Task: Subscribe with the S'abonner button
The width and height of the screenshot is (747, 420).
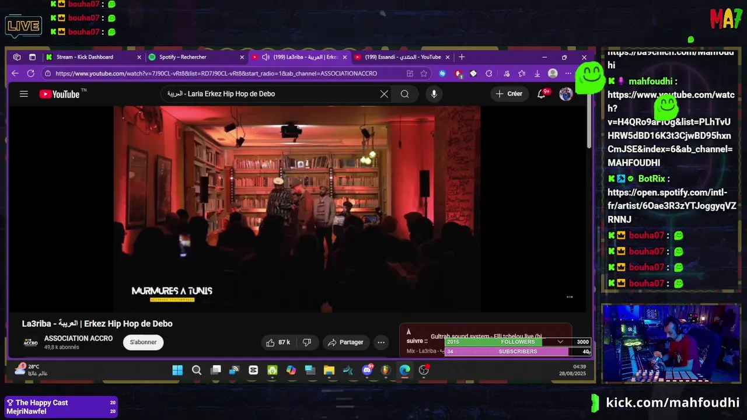Action: pyautogui.click(x=143, y=342)
